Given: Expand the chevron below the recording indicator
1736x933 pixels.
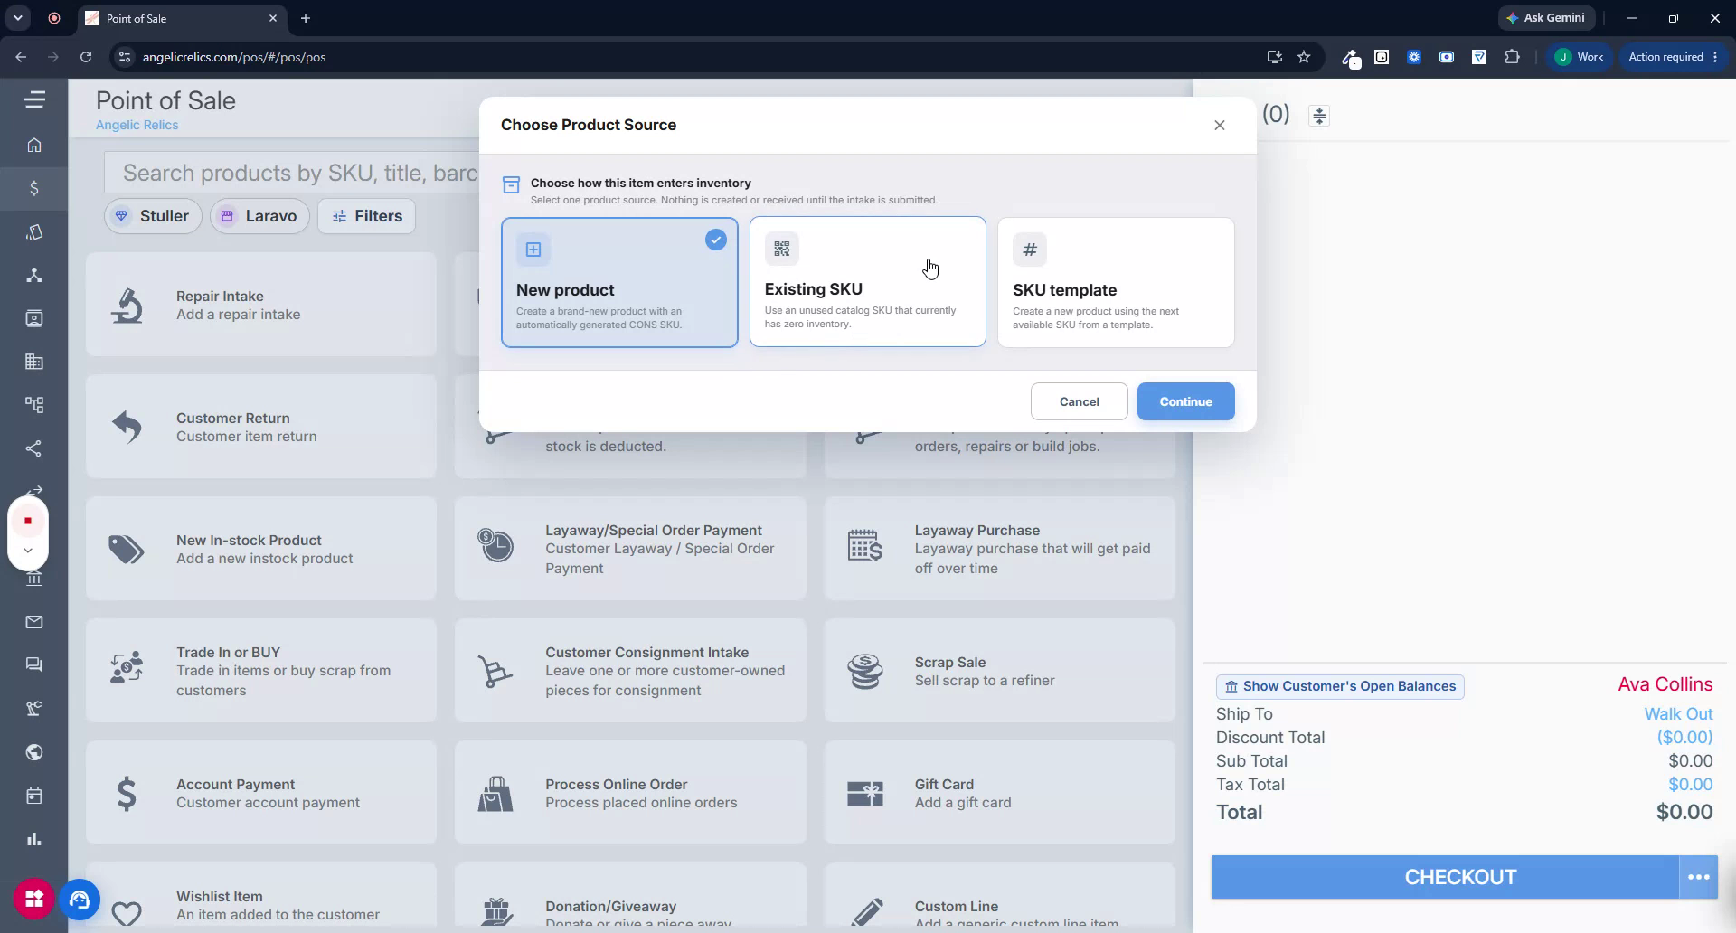Looking at the screenshot, I should (x=28, y=550).
